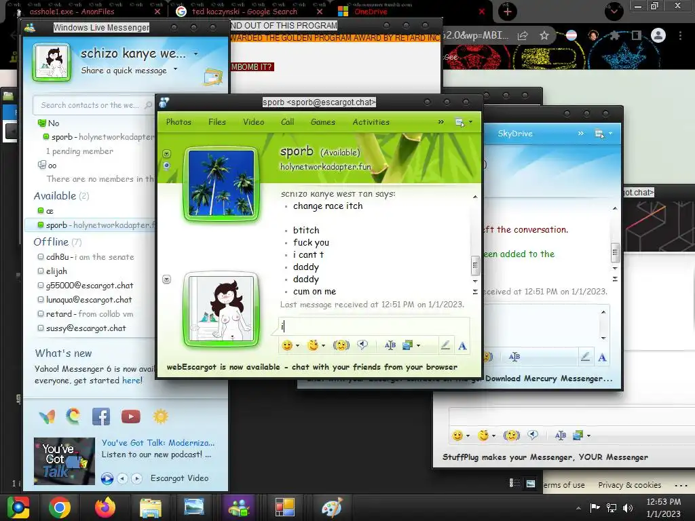
Task: Open the display name dropdown arrow
Action: coord(196,54)
